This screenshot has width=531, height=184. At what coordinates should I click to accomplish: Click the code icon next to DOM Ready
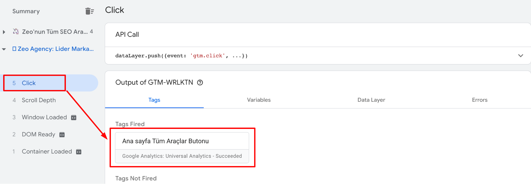62,135
